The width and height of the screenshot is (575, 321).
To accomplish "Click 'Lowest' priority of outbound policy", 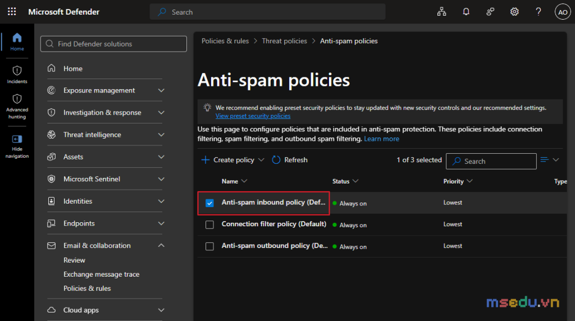I will 453,246.
